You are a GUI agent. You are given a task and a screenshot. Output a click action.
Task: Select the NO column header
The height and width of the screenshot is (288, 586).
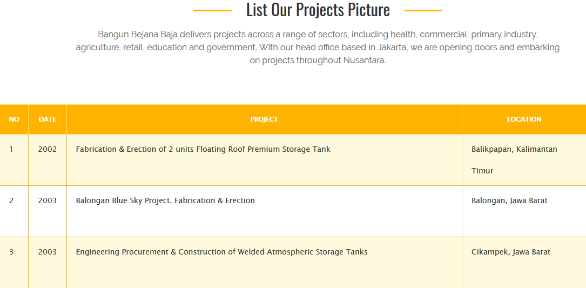pyautogui.click(x=14, y=119)
